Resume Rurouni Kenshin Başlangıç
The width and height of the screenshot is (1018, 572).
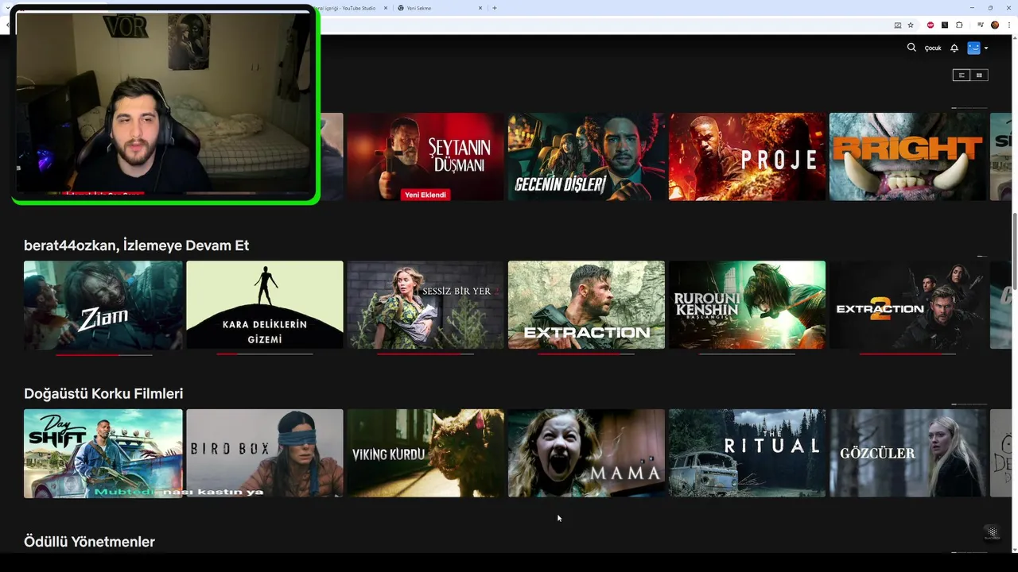[747, 305]
